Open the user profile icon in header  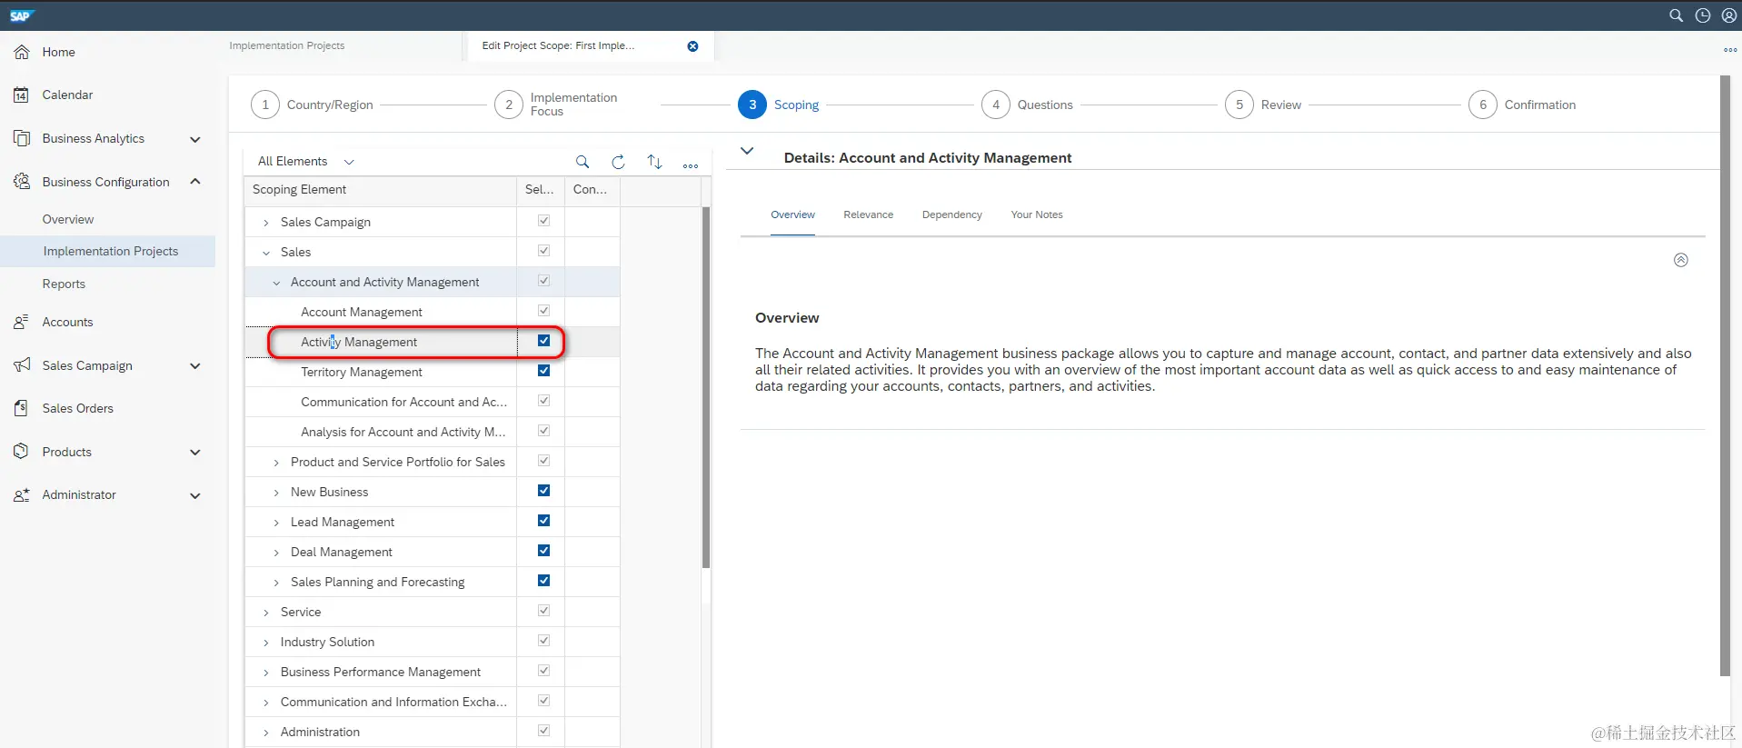tap(1728, 15)
